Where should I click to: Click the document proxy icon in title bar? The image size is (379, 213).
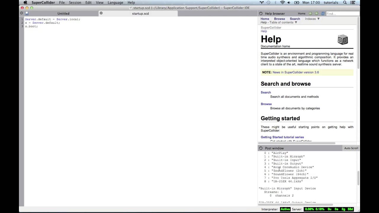[131, 8]
